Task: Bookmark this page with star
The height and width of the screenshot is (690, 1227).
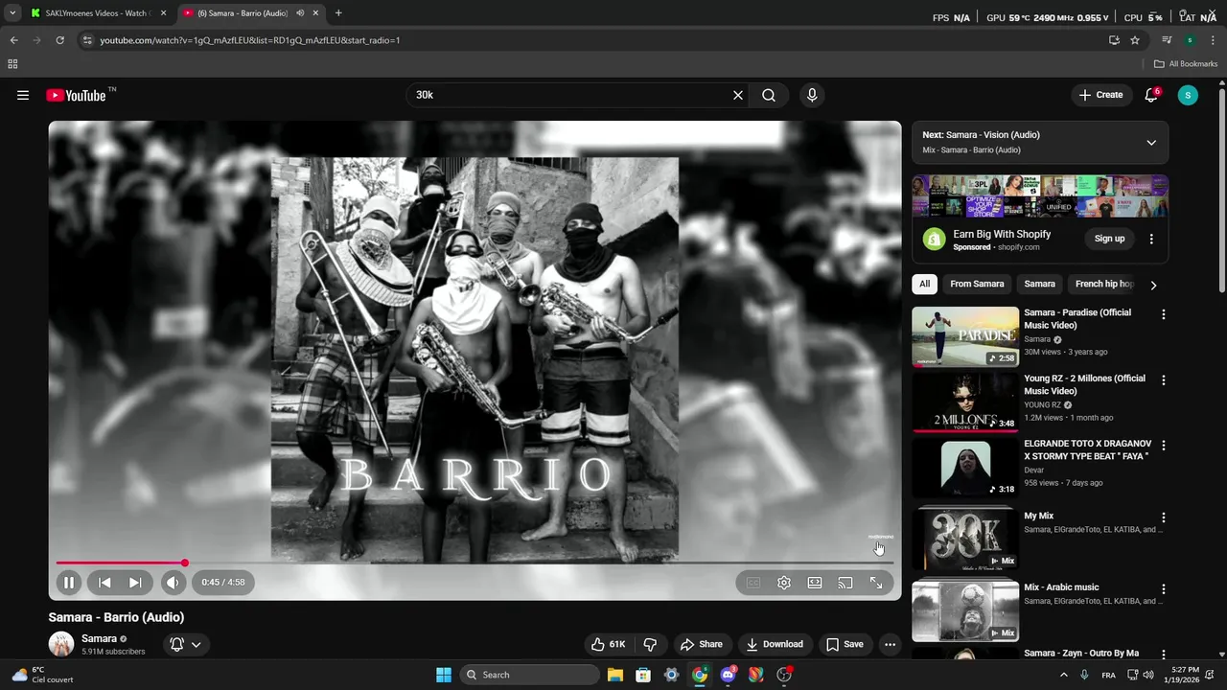Action: point(1135,40)
